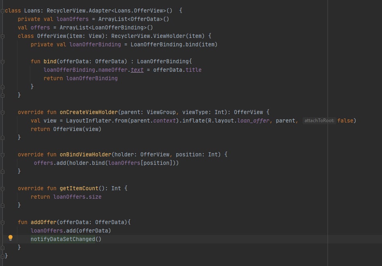Collapse the onBindViewHolder fold marker
Image resolution: width=382 pixels, height=266 pixels.
tap(2, 155)
